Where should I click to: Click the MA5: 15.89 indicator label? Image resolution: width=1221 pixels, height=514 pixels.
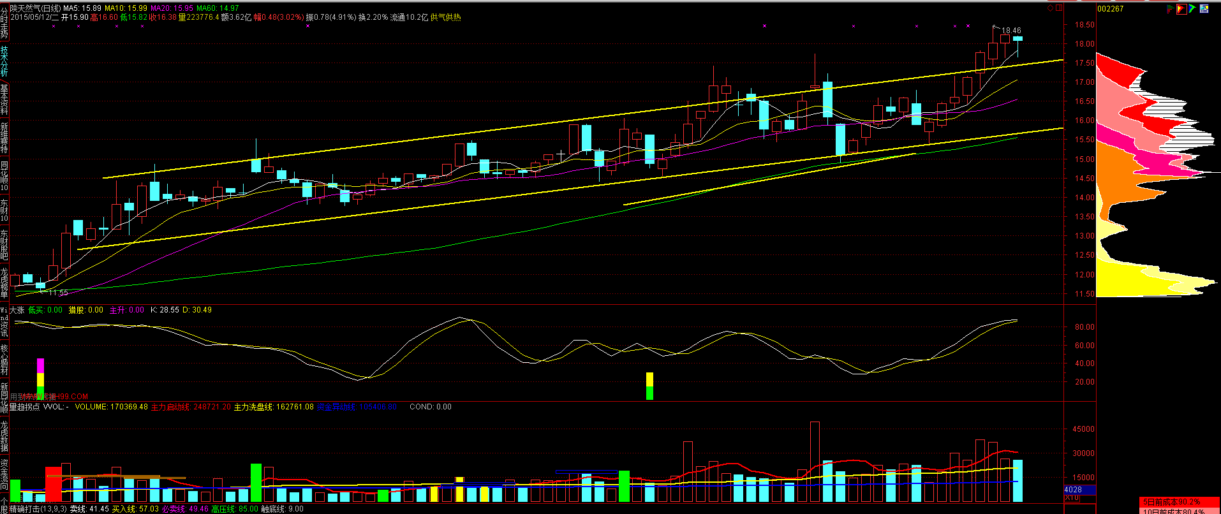[83, 8]
